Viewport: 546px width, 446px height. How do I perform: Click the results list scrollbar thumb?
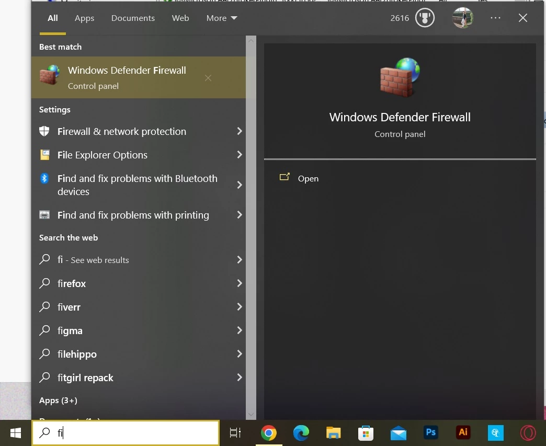251,226
